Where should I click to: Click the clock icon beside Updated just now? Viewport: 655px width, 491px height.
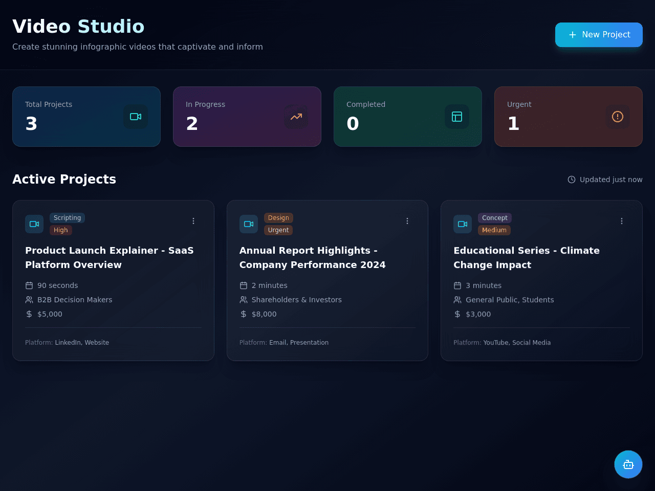[x=572, y=180]
